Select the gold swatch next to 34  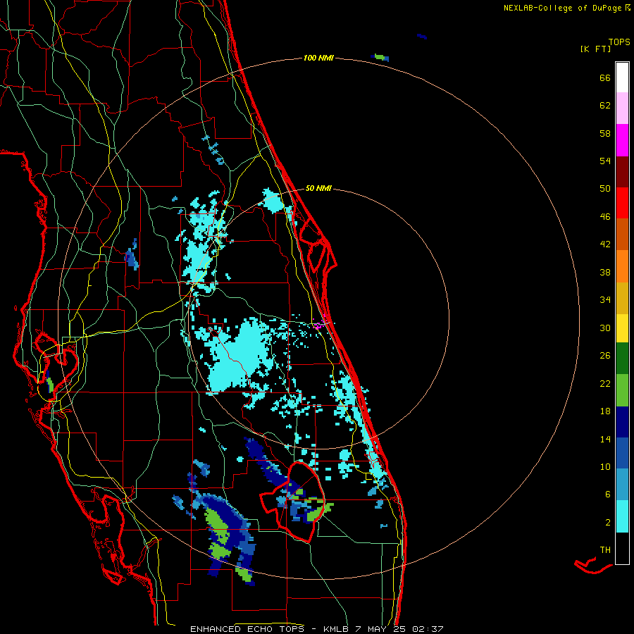622,298
